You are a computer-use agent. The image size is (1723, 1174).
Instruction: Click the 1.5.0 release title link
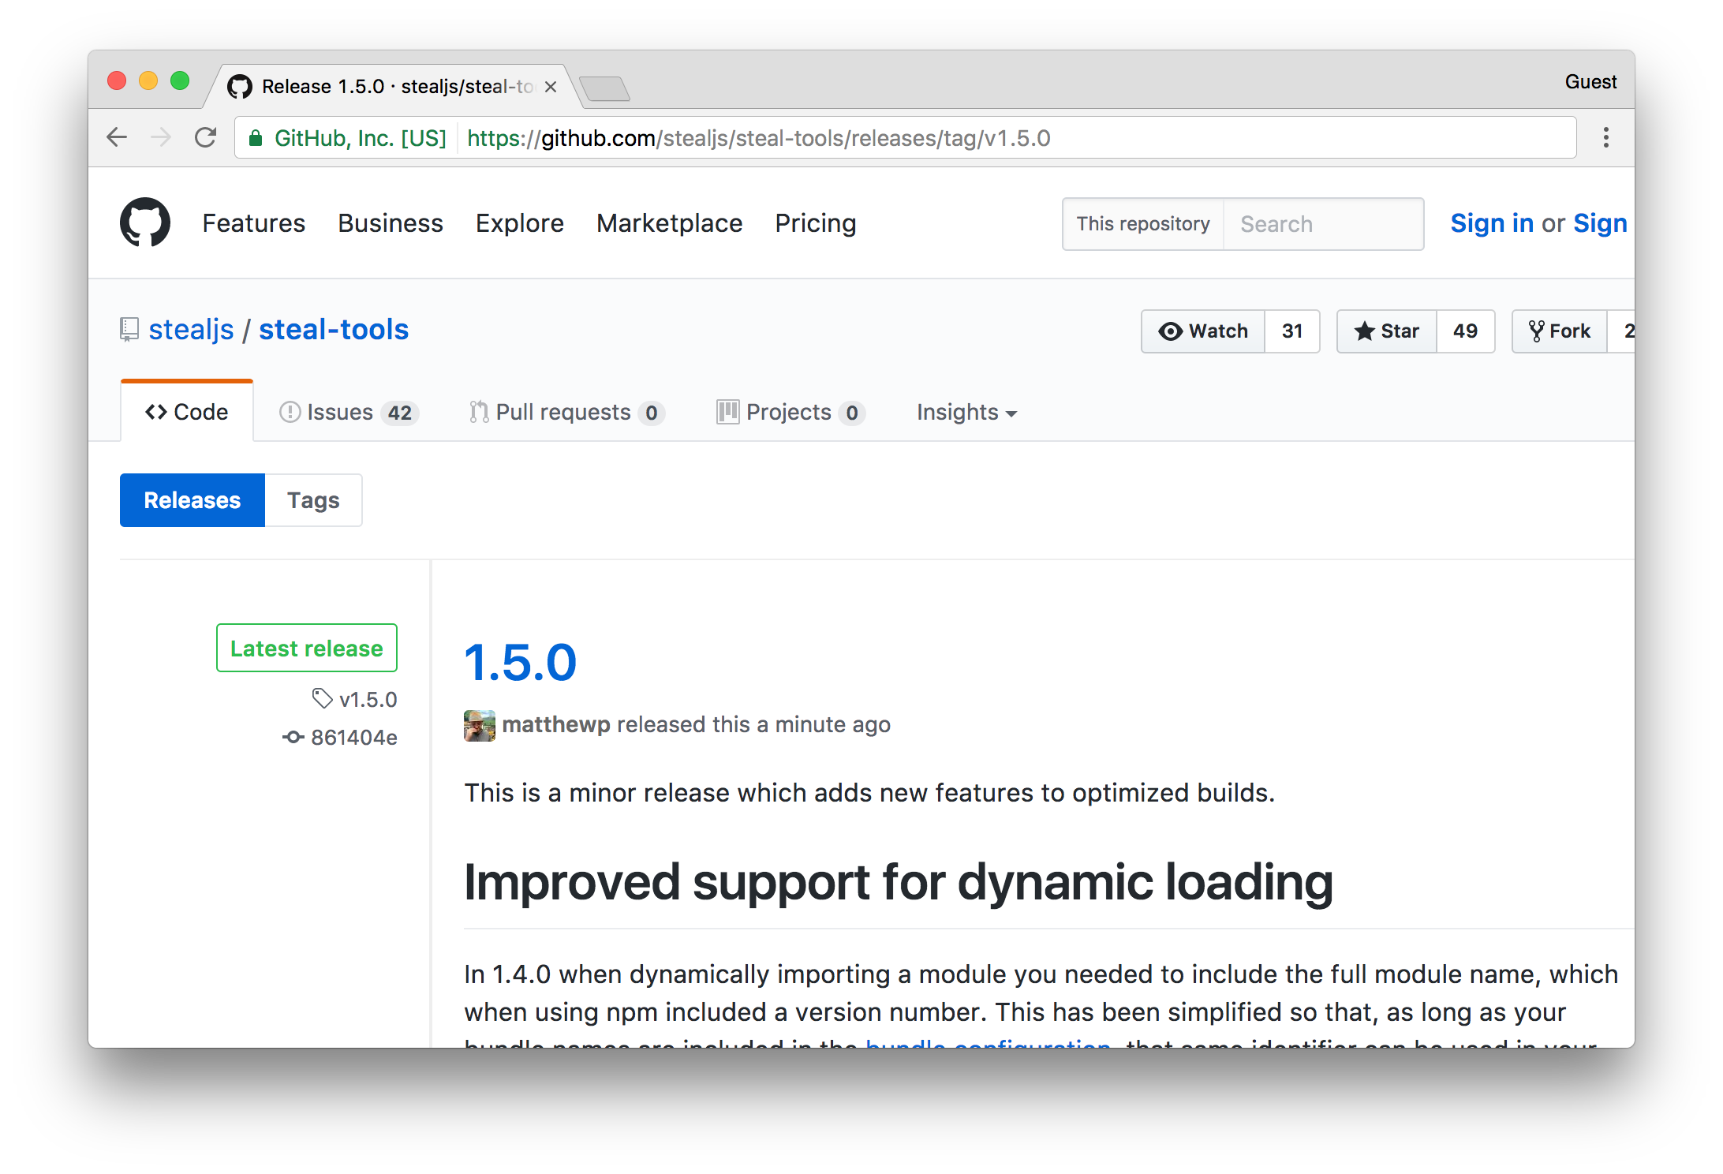521,662
